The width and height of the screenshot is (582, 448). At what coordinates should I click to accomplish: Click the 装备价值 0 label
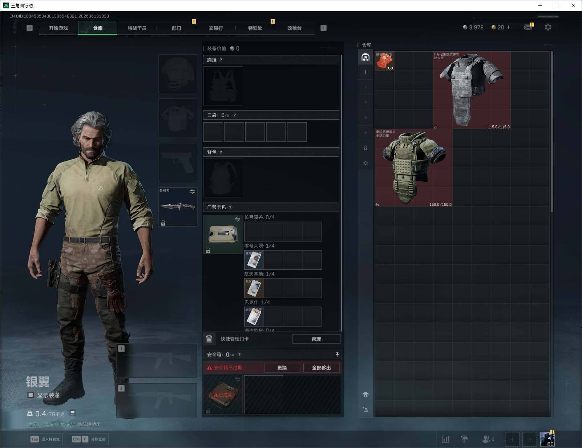[x=223, y=48]
